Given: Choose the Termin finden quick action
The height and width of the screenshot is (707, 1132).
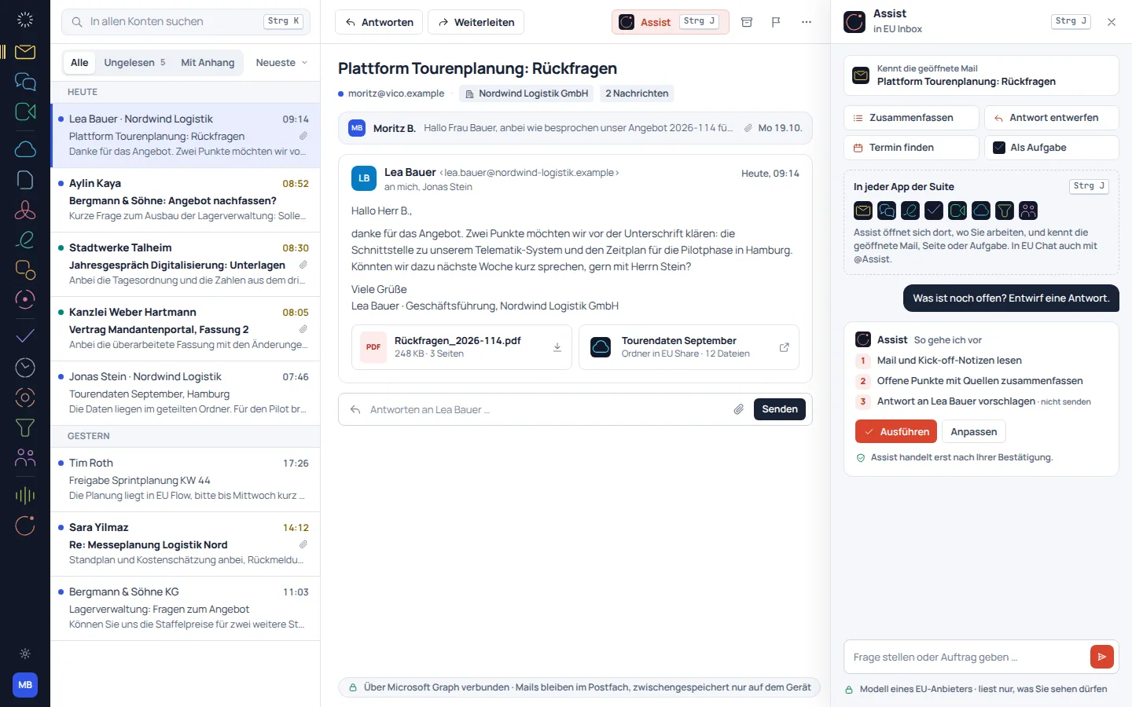Looking at the screenshot, I should pyautogui.click(x=911, y=148).
